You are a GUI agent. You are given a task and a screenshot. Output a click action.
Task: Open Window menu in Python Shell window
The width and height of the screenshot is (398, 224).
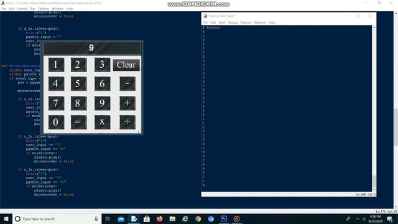click(x=260, y=22)
